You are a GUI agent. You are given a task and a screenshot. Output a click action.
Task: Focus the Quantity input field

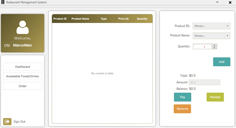click(x=202, y=47)
